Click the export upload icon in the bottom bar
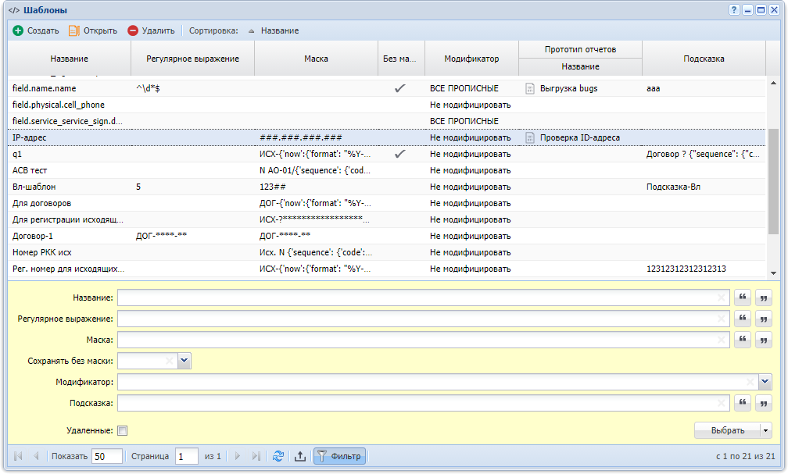 [300, 456]
